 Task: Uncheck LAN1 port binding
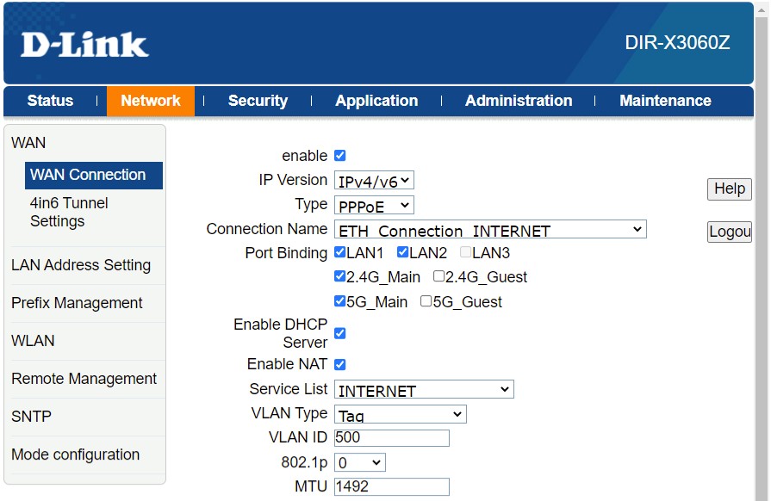point(340,253)
